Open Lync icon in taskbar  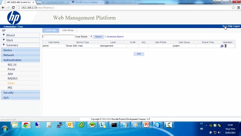[103, 125]
